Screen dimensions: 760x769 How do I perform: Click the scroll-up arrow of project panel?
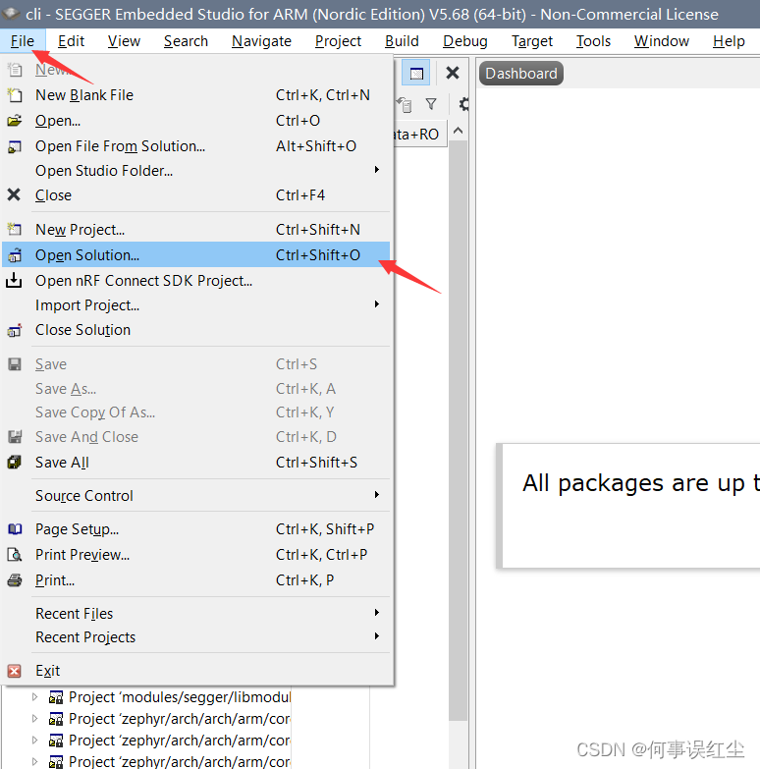(x=458, y=131)
